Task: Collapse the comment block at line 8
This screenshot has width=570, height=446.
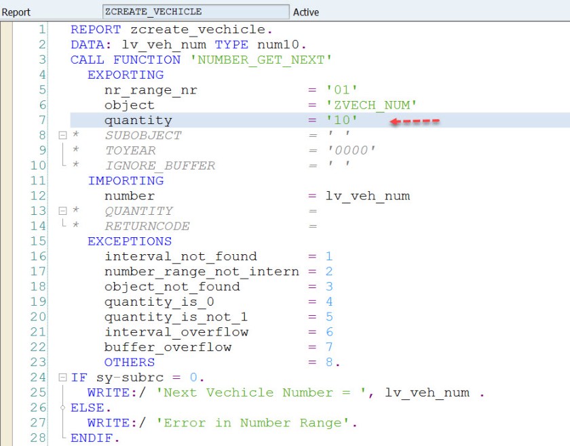Action: 62,136
